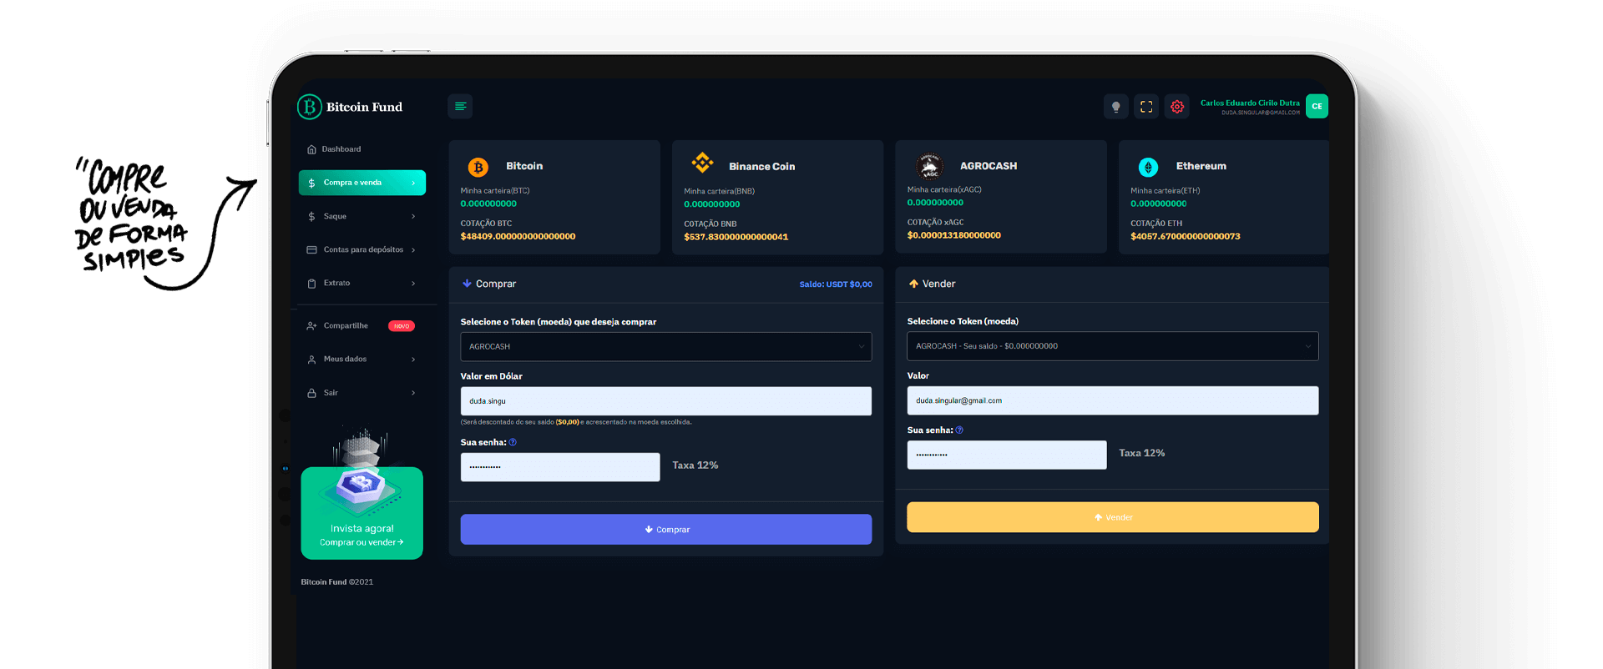Click the help icon beside buy password

[513, 443]
